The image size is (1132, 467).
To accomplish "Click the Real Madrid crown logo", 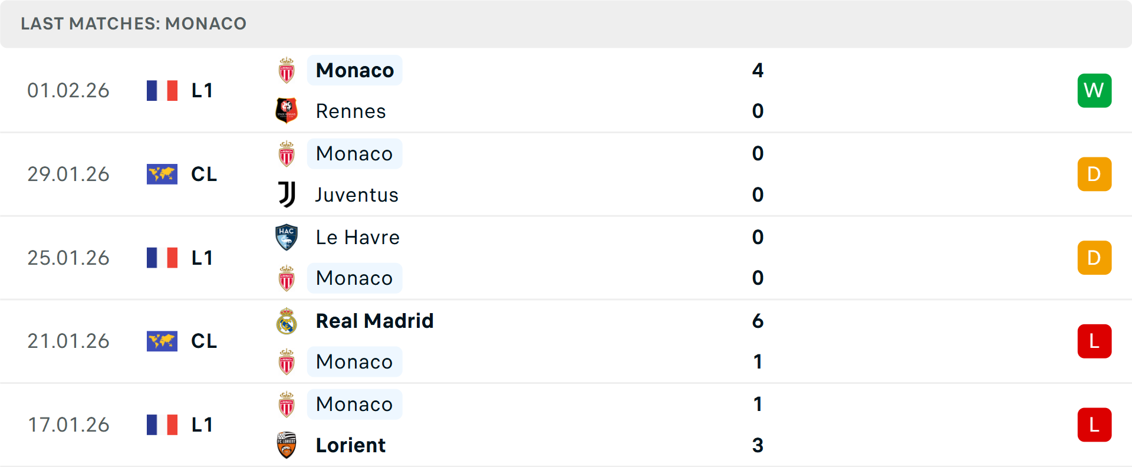I will coord(287,321).
